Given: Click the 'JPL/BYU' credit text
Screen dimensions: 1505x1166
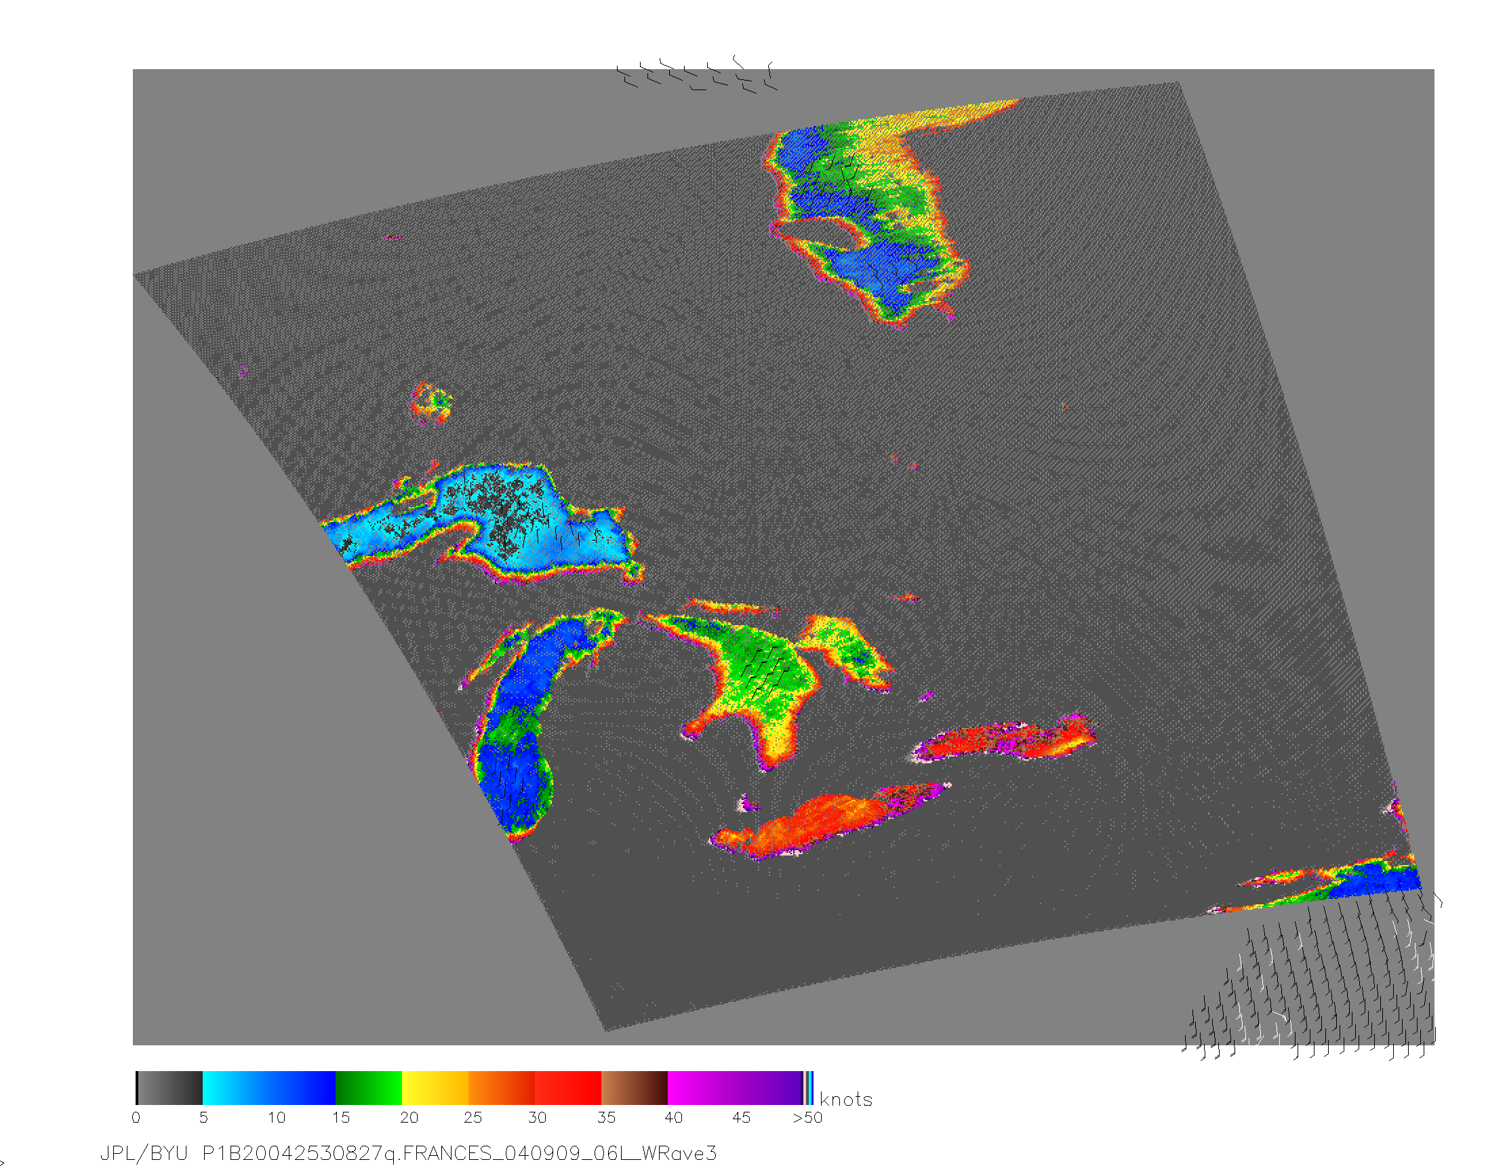Looking at the screenshot, I should [144, 1154].
